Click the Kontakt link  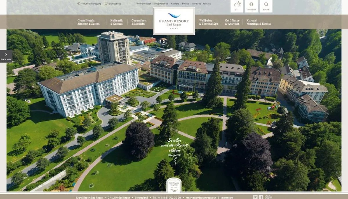point(206,3)
